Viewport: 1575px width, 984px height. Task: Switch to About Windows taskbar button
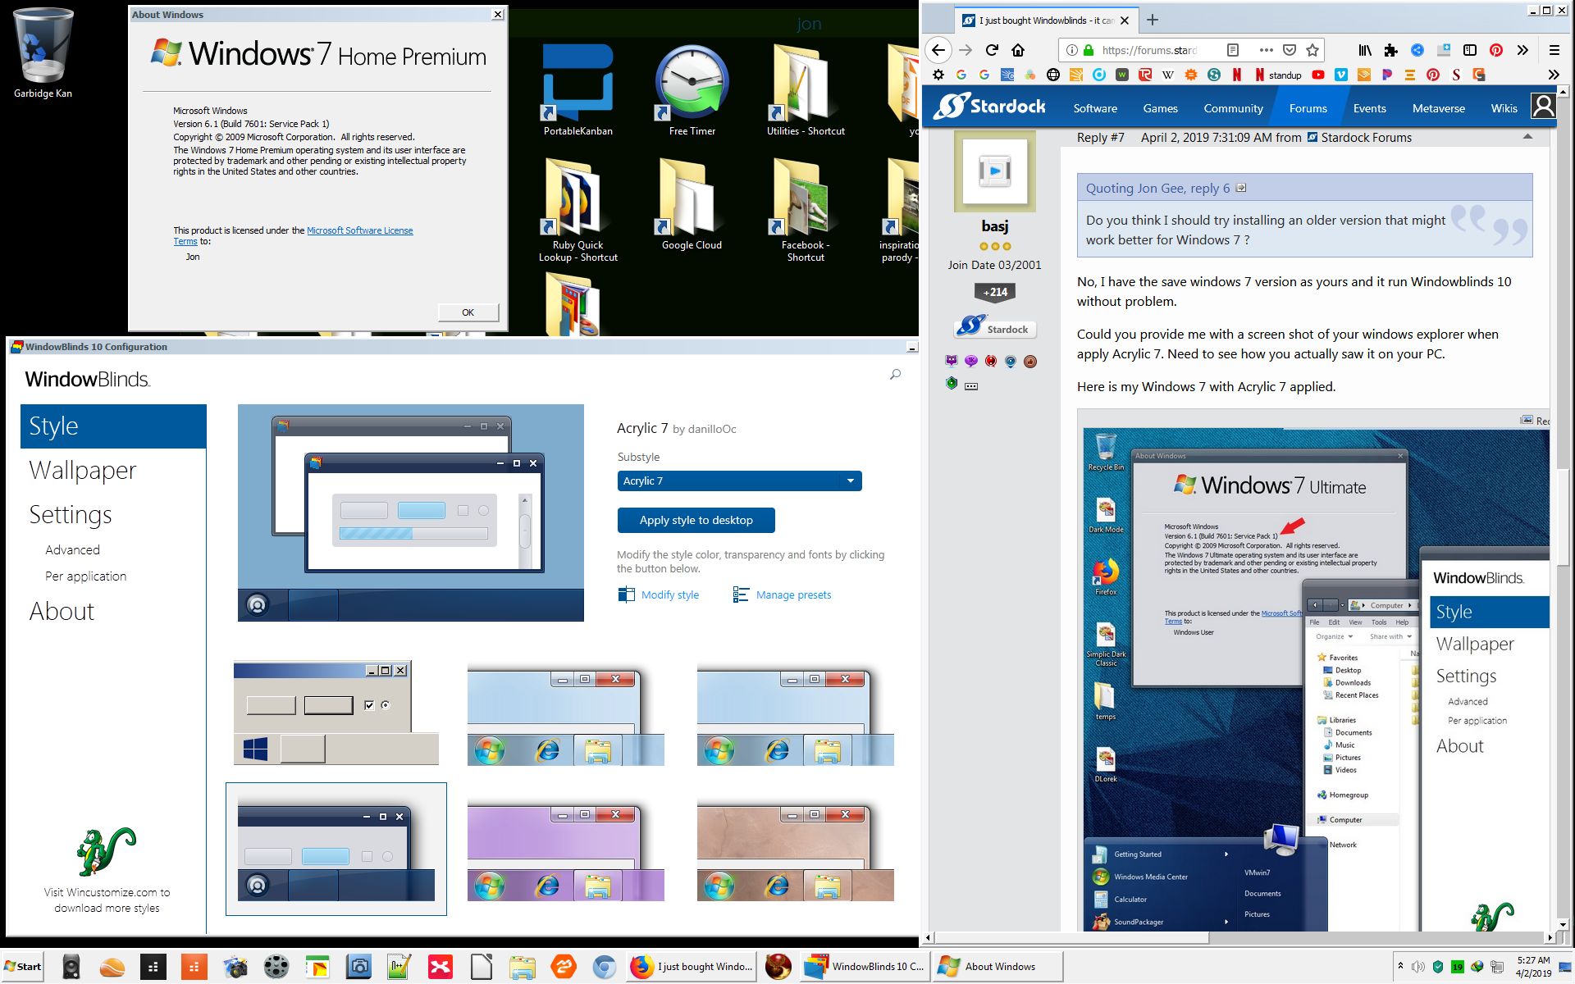pyautogui.click(x=998, y=966)
